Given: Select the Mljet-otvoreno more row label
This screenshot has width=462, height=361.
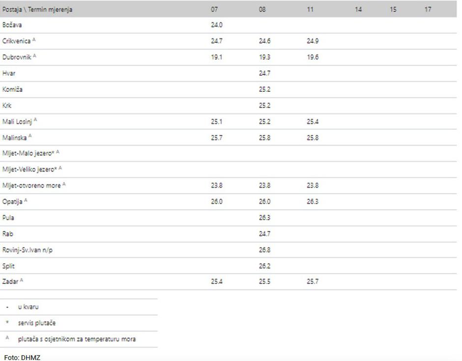Looking at the screenshot, I should pyautogui.click(x=34, y=185).
